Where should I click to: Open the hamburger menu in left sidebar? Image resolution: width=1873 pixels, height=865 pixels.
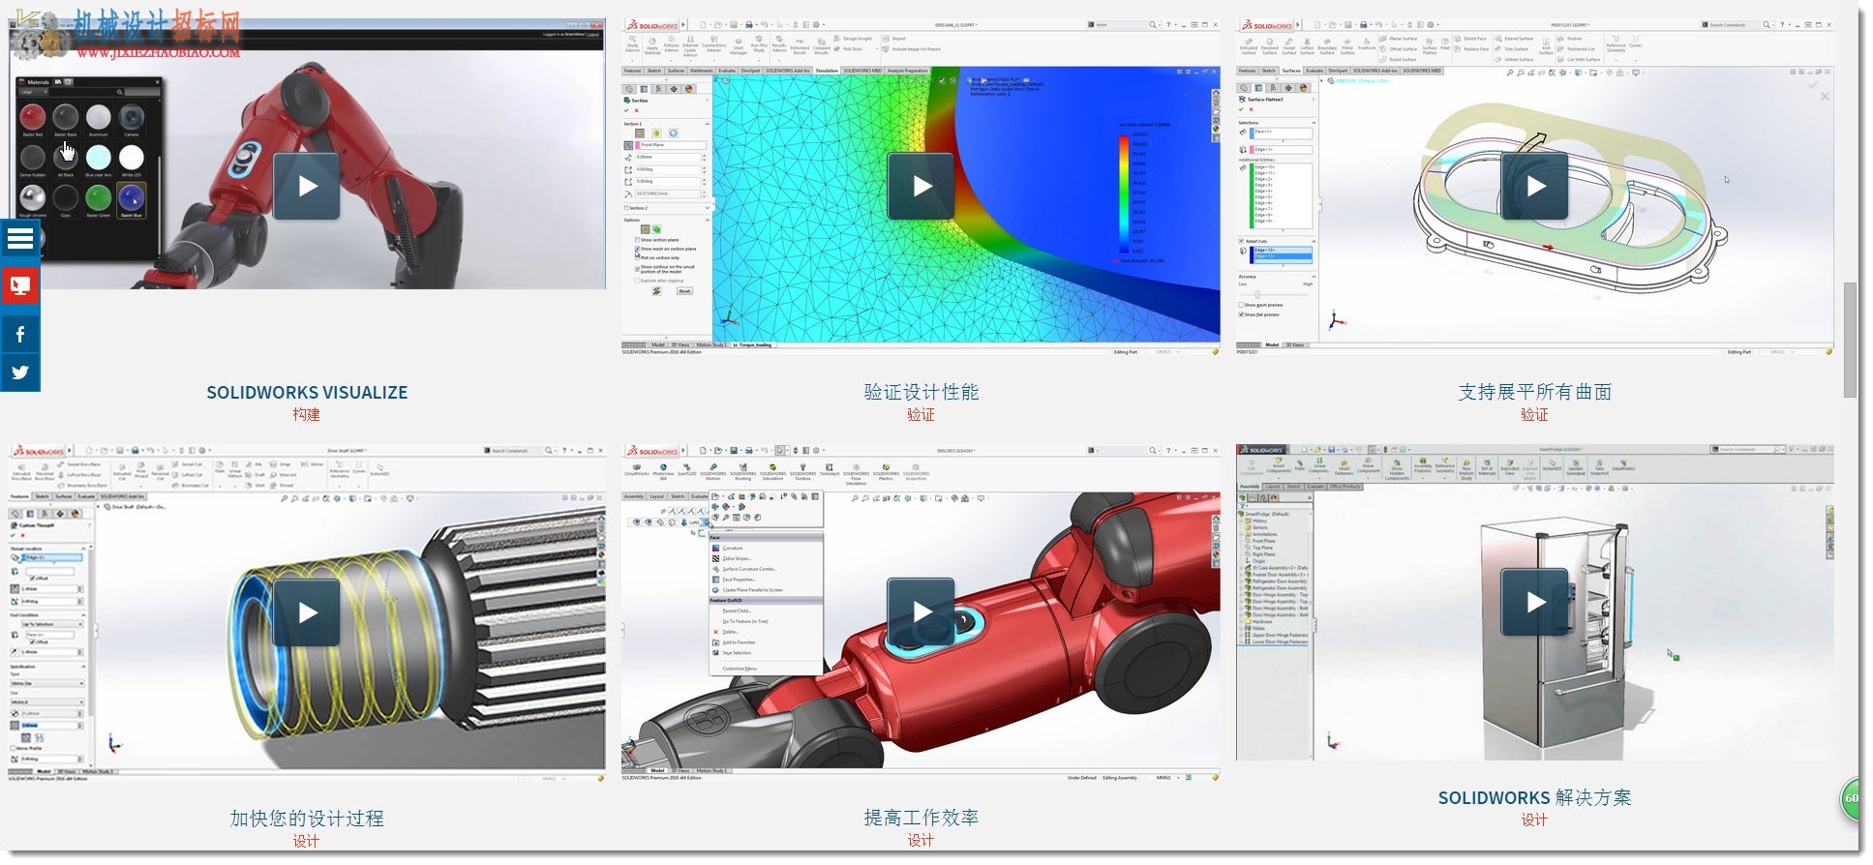pos(20,239)
